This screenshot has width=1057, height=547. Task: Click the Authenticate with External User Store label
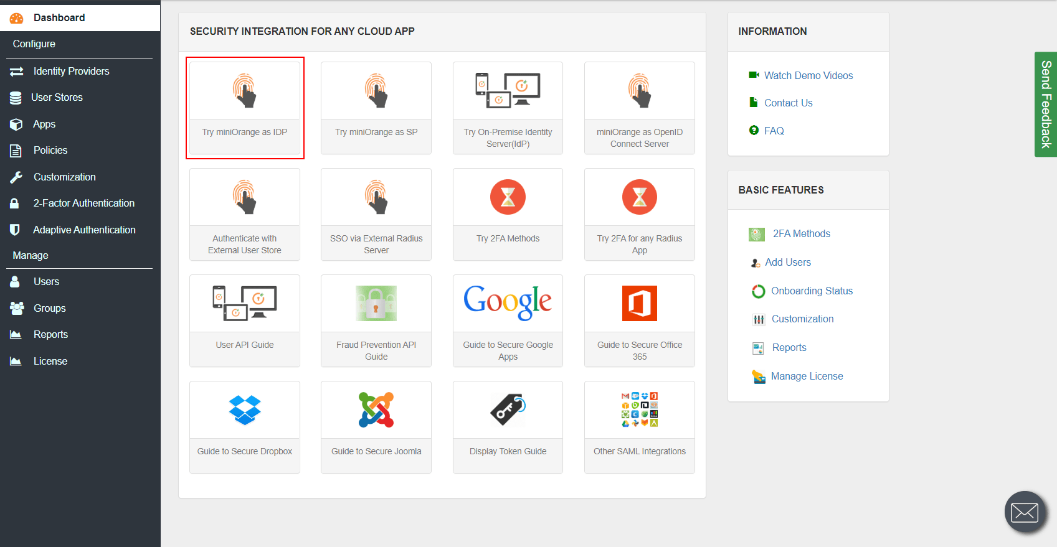[245, 244]
